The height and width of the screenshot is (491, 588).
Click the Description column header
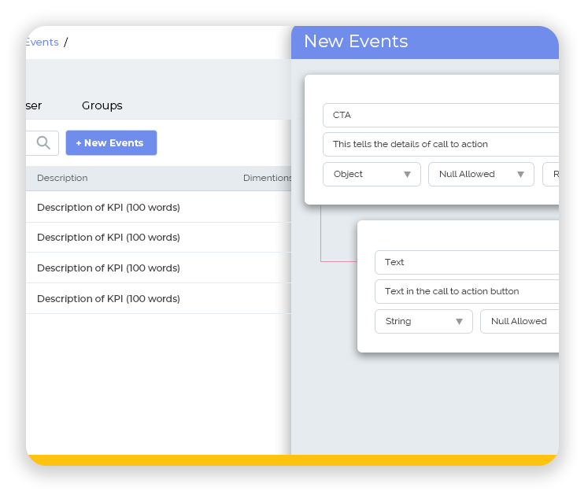62,178
